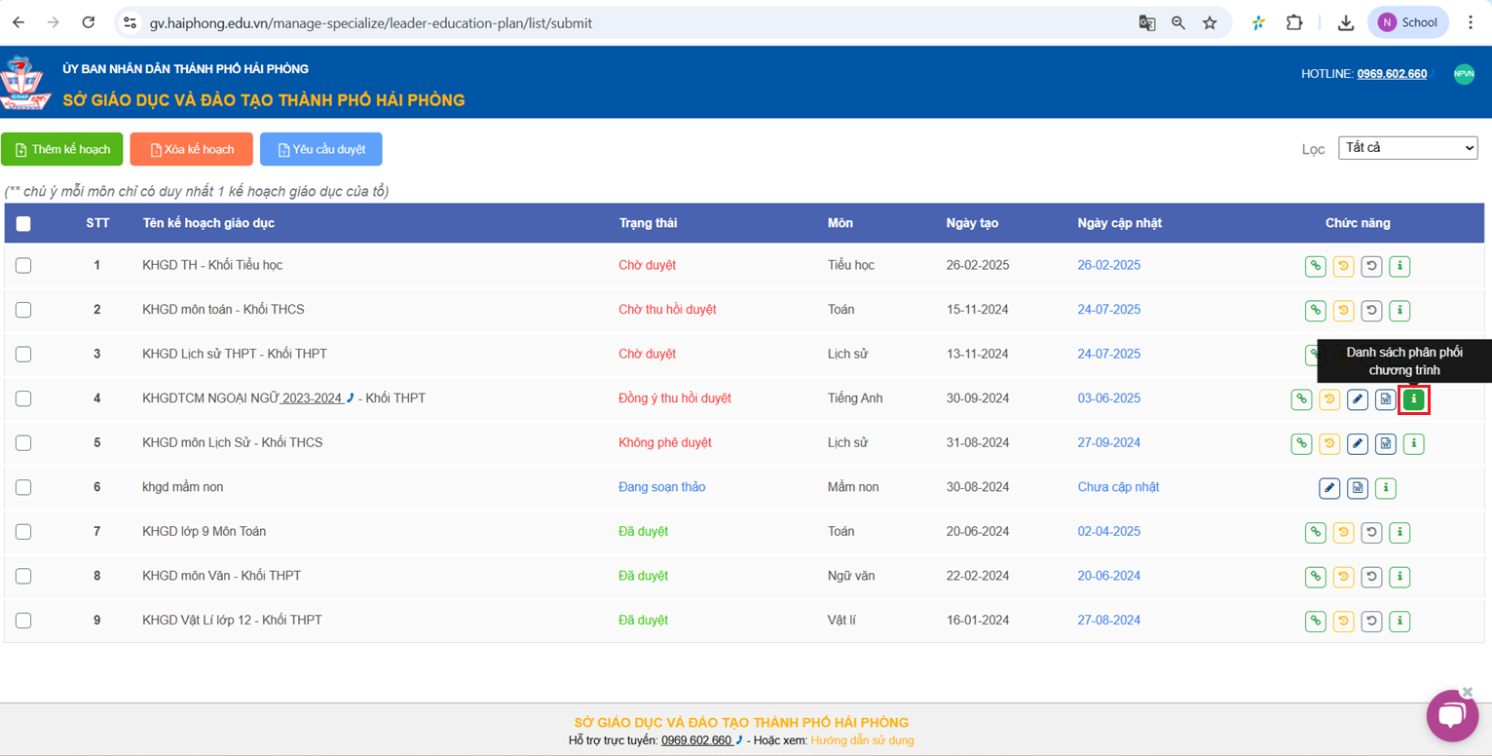Open the chat support bubble
Screen dimensions: 1492x756
(1451, 715)
